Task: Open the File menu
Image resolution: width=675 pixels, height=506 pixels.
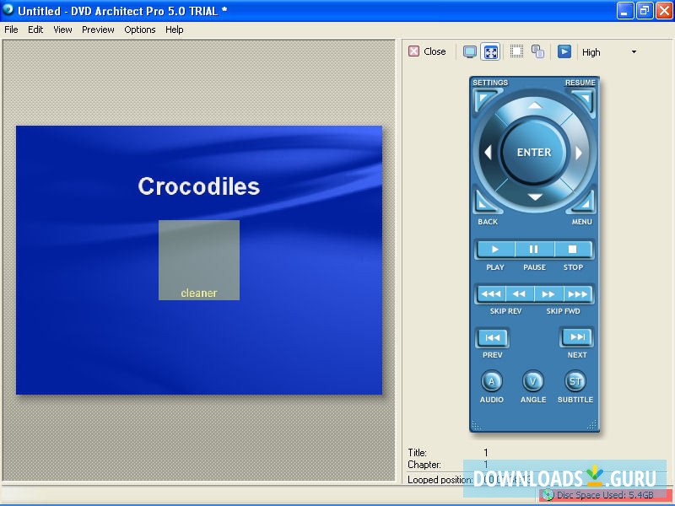Action: click(11, 30)
